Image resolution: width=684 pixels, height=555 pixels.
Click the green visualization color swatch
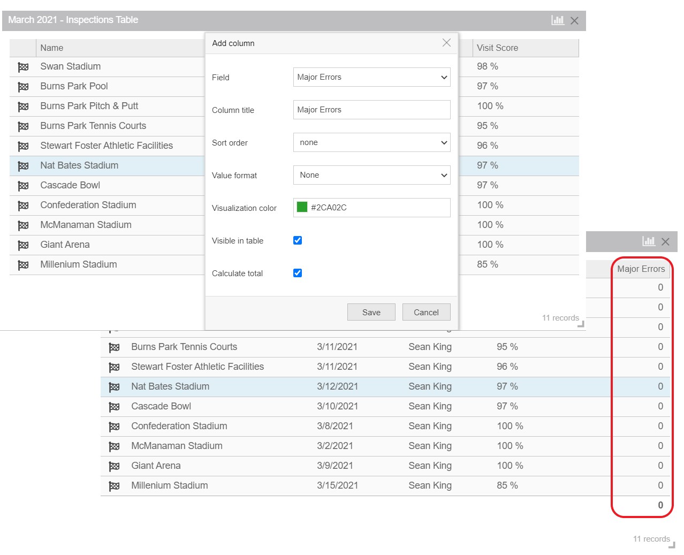302,208
